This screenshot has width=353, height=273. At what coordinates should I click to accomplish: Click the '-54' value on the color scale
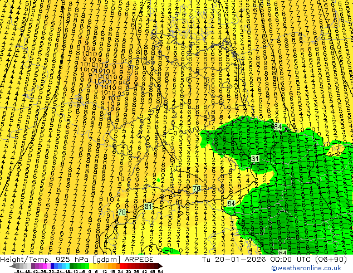pyautogui.click(x=18, y=272)
